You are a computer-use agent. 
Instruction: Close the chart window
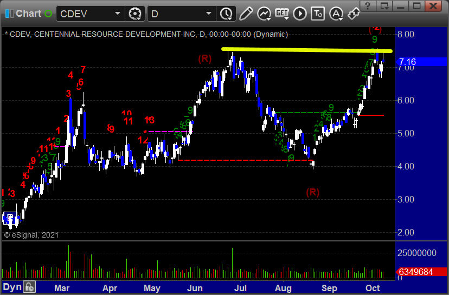pos(433,6)
